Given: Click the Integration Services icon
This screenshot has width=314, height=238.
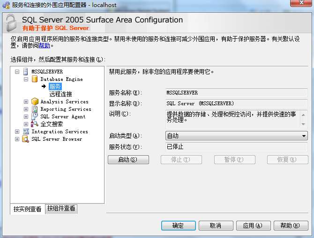Looking at the screenshot, I should [26, 131].
